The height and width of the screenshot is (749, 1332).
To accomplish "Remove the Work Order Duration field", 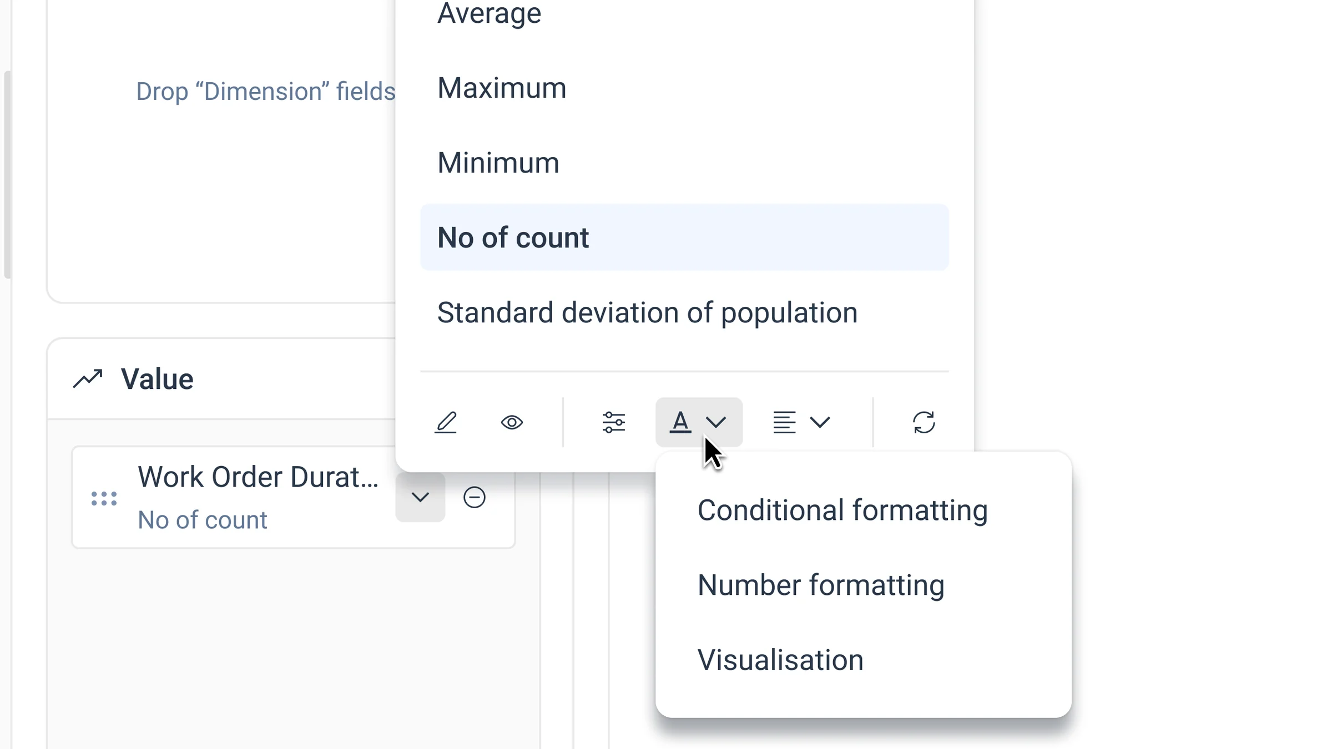I will click(475, 497).
